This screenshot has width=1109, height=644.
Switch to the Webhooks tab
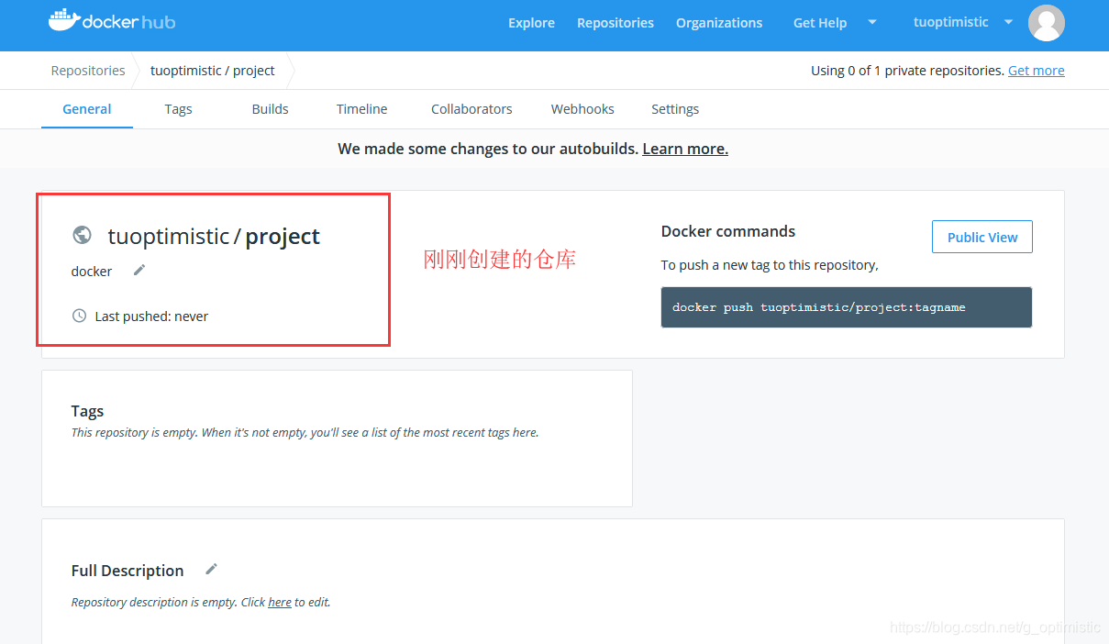(x=582, y=109)
